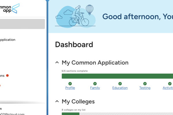Click the green checkmark above Profile
173x115 pixels.
70,84
